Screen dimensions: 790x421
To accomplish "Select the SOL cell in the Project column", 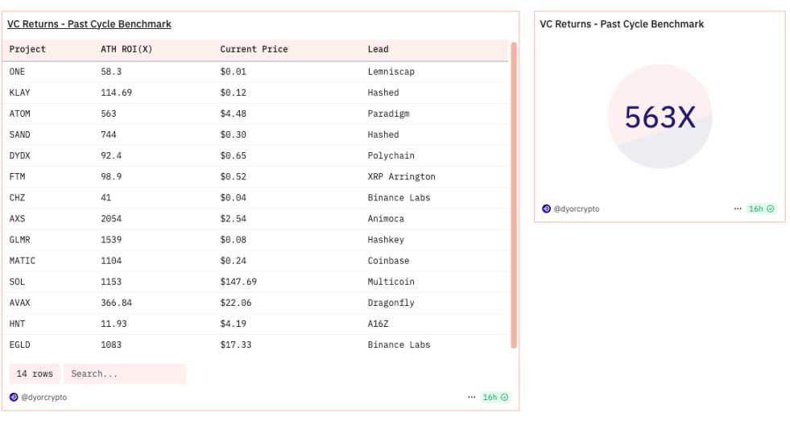I will click(x=18, y=282).
